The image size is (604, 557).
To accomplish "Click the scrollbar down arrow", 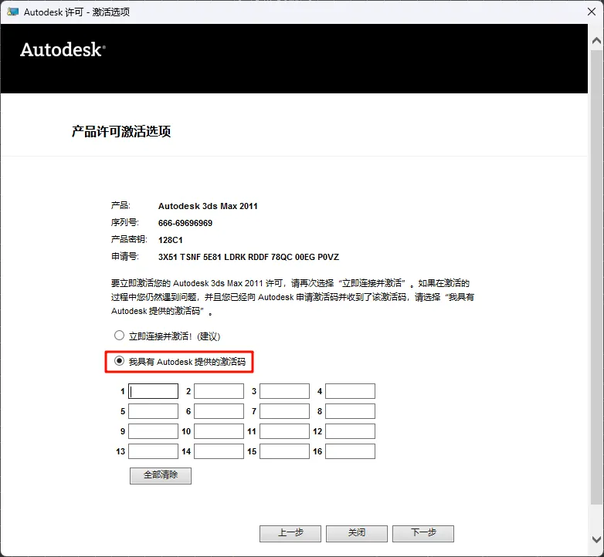I will (x=597, y=539).
